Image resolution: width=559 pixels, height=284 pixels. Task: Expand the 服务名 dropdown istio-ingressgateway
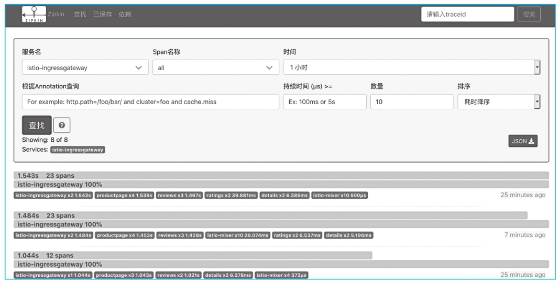84,67
